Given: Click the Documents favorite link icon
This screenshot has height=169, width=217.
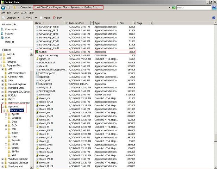Looking at the screenshot, I should 2,29.
